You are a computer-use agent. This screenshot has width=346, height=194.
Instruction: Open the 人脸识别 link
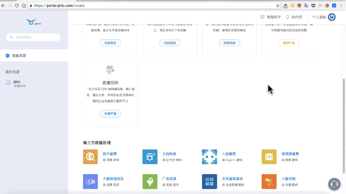(x=288, y=178)
